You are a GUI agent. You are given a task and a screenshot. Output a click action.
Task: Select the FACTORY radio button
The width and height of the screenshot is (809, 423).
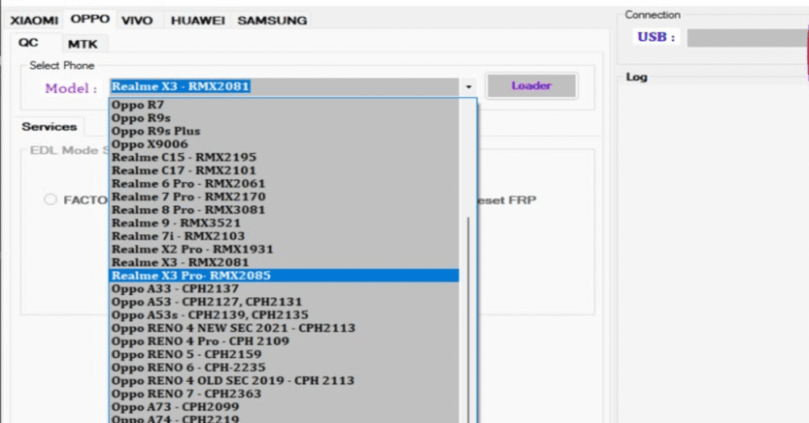(x=50, y=200)
